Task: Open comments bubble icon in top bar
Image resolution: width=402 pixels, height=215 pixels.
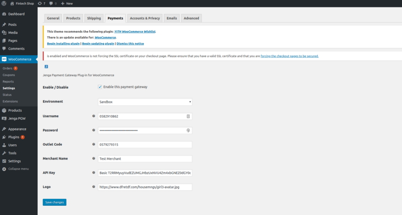Action: (x=51, y=3)
